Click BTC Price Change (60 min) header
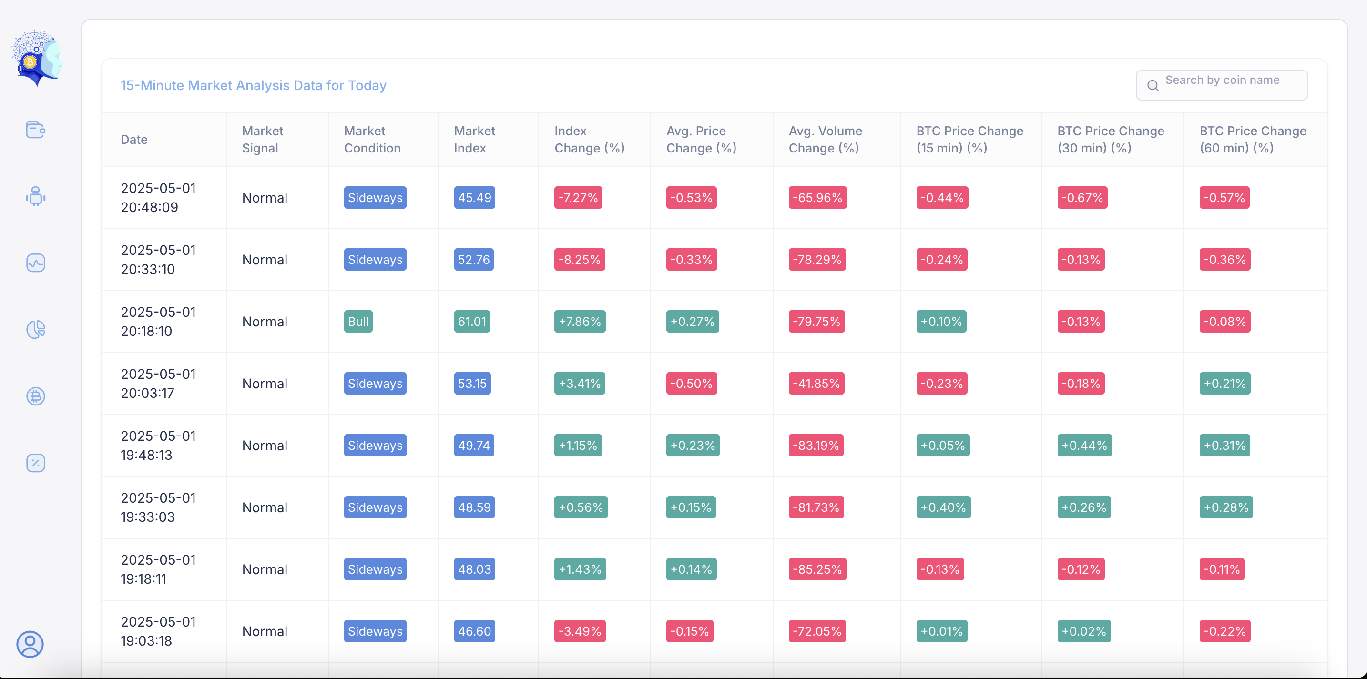Screen dimensions: 1367x679 pyautogui.click(x=1253, y=140)
